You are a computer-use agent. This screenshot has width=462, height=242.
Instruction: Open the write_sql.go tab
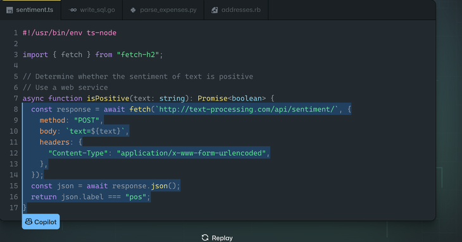click(x=92, y=10)
